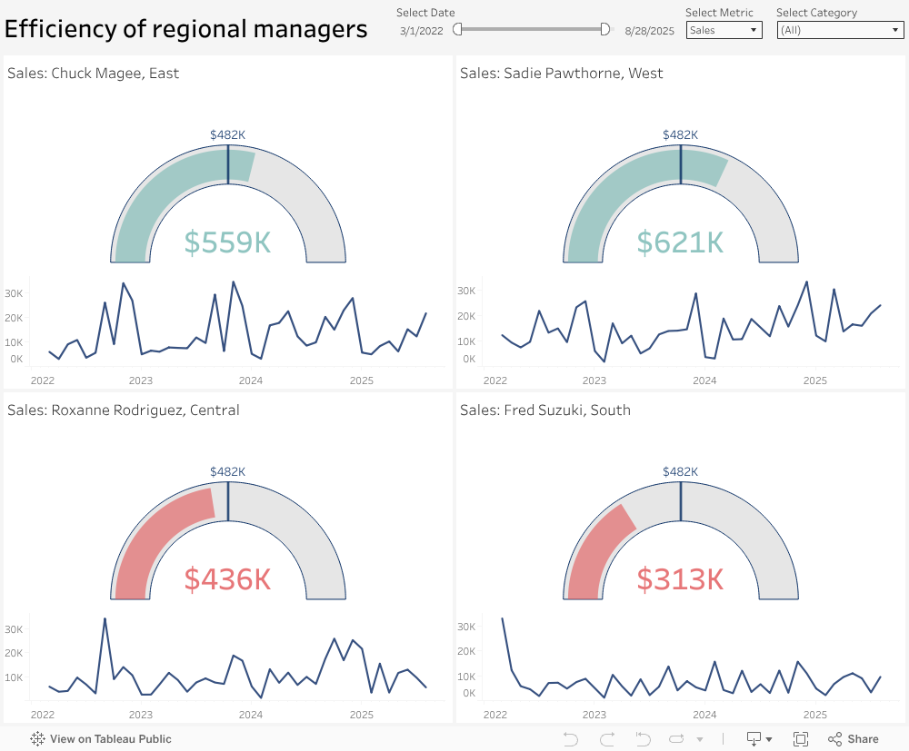Click the 3/1/2022 start date value
The width and height of the screenshot is (909, 751).
(x=422, y=31)
